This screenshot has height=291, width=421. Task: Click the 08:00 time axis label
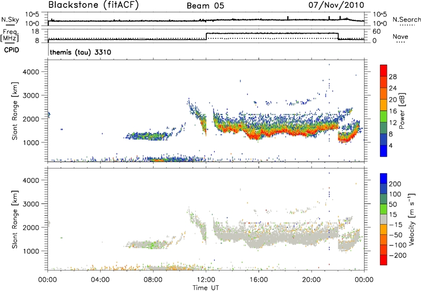pyautogui.click(x=153, y=280)
